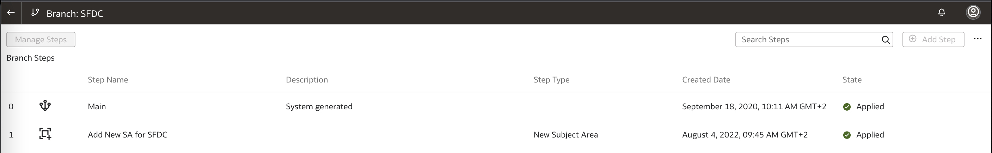Viewport: 992px width, 153px height.
Task: Click the branch icon beside Branch: SFDC
Action: (35, 13)
